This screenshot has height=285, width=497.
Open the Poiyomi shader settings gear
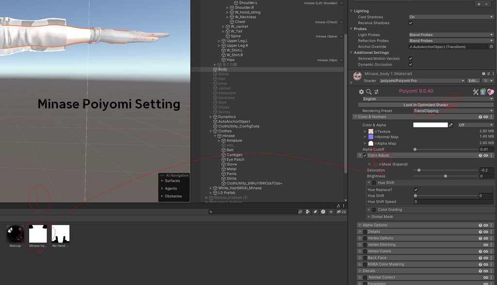361,92
